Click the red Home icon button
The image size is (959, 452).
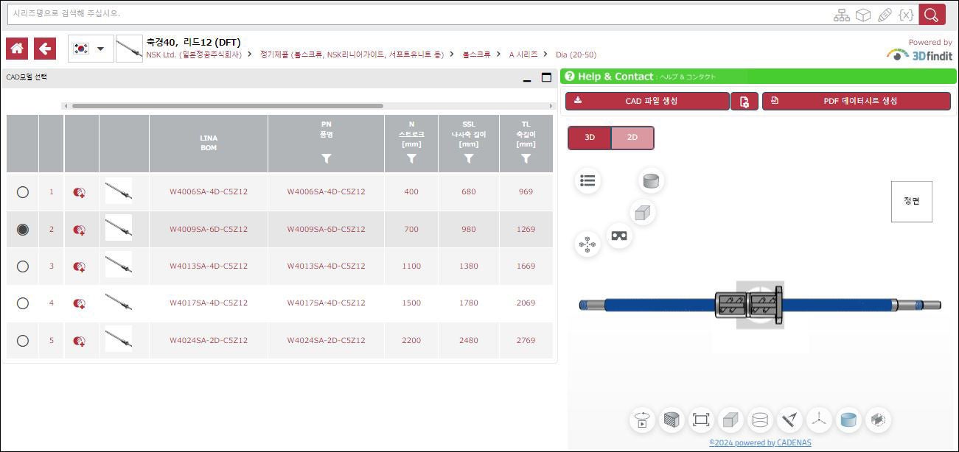[x=17, y=49]
